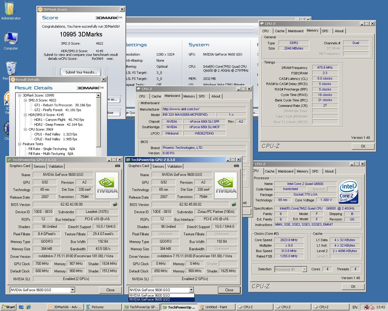Click BIOS save chip icon in right GPU-Z
Image resolution: width=388 pixels, height=311 pixels.
(234, 204)
